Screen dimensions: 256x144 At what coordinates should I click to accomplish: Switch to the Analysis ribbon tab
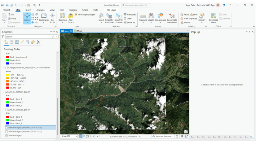click(40, 10)
